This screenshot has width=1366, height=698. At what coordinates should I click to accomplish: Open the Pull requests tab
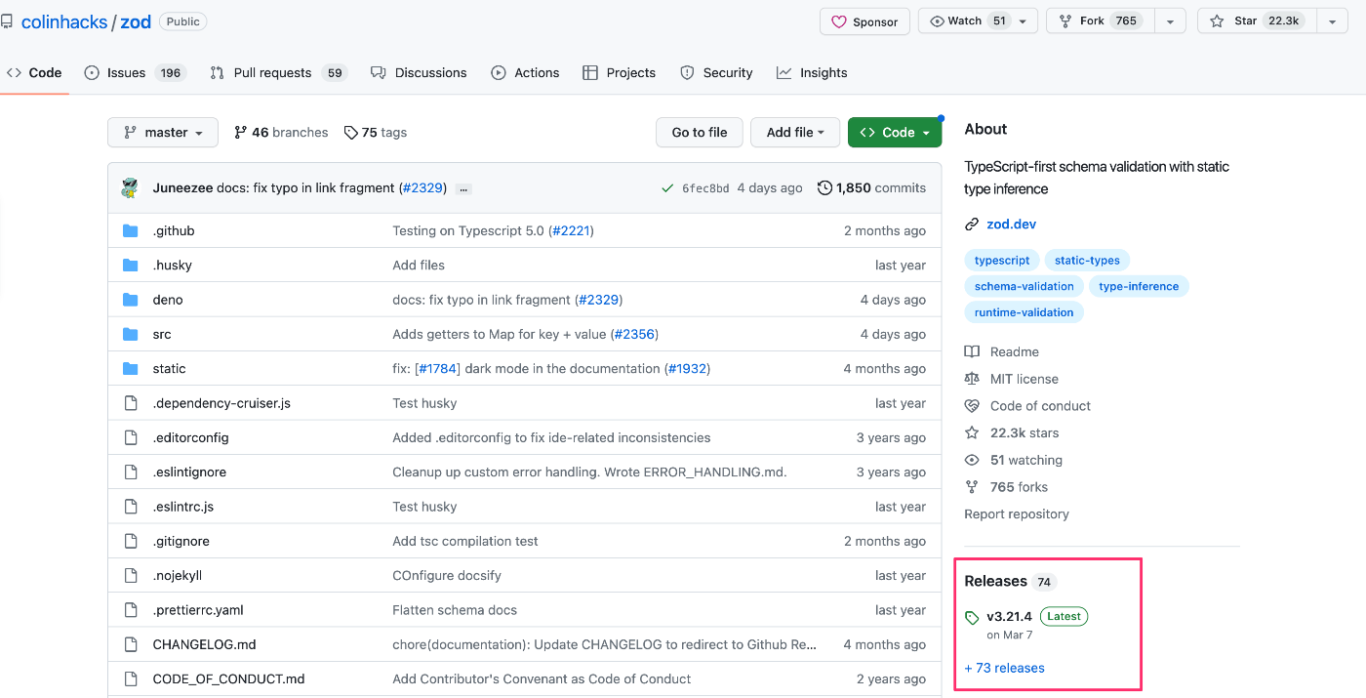coord(279,73)
